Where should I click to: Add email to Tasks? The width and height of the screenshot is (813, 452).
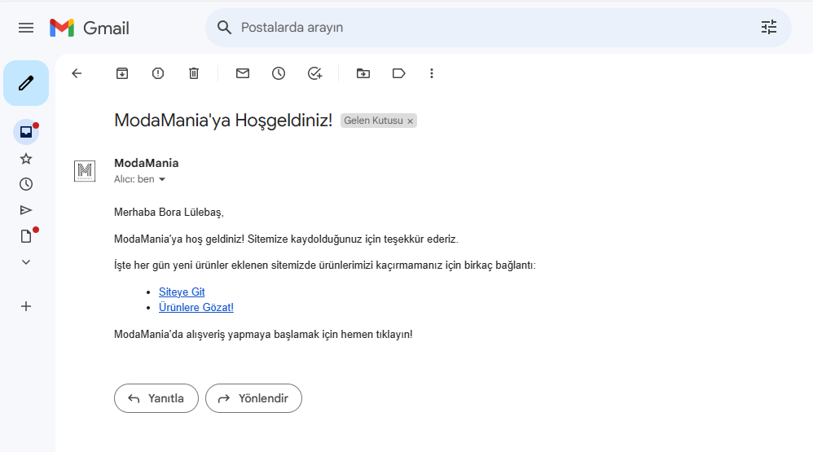pos(314,73)
